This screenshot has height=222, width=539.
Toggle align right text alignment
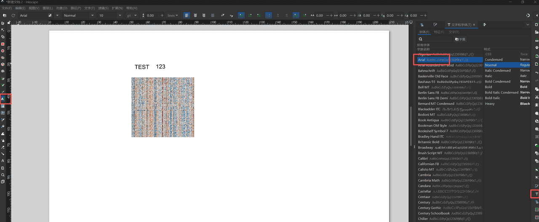point(204,16)
